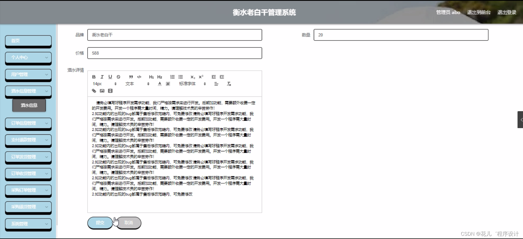
Task: Go to 首页 in the sidebar
Action: (28, 41)
